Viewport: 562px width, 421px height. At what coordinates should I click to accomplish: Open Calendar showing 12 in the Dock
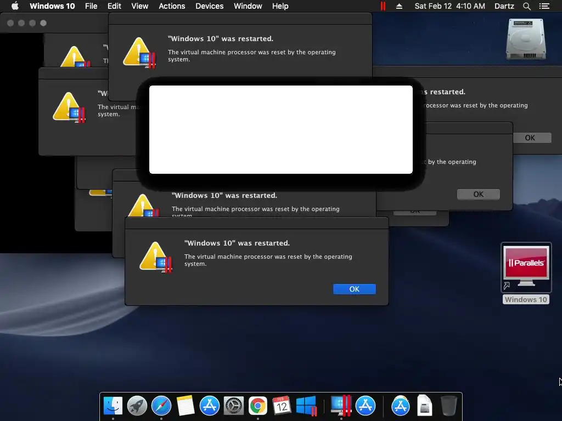point(282,406)
